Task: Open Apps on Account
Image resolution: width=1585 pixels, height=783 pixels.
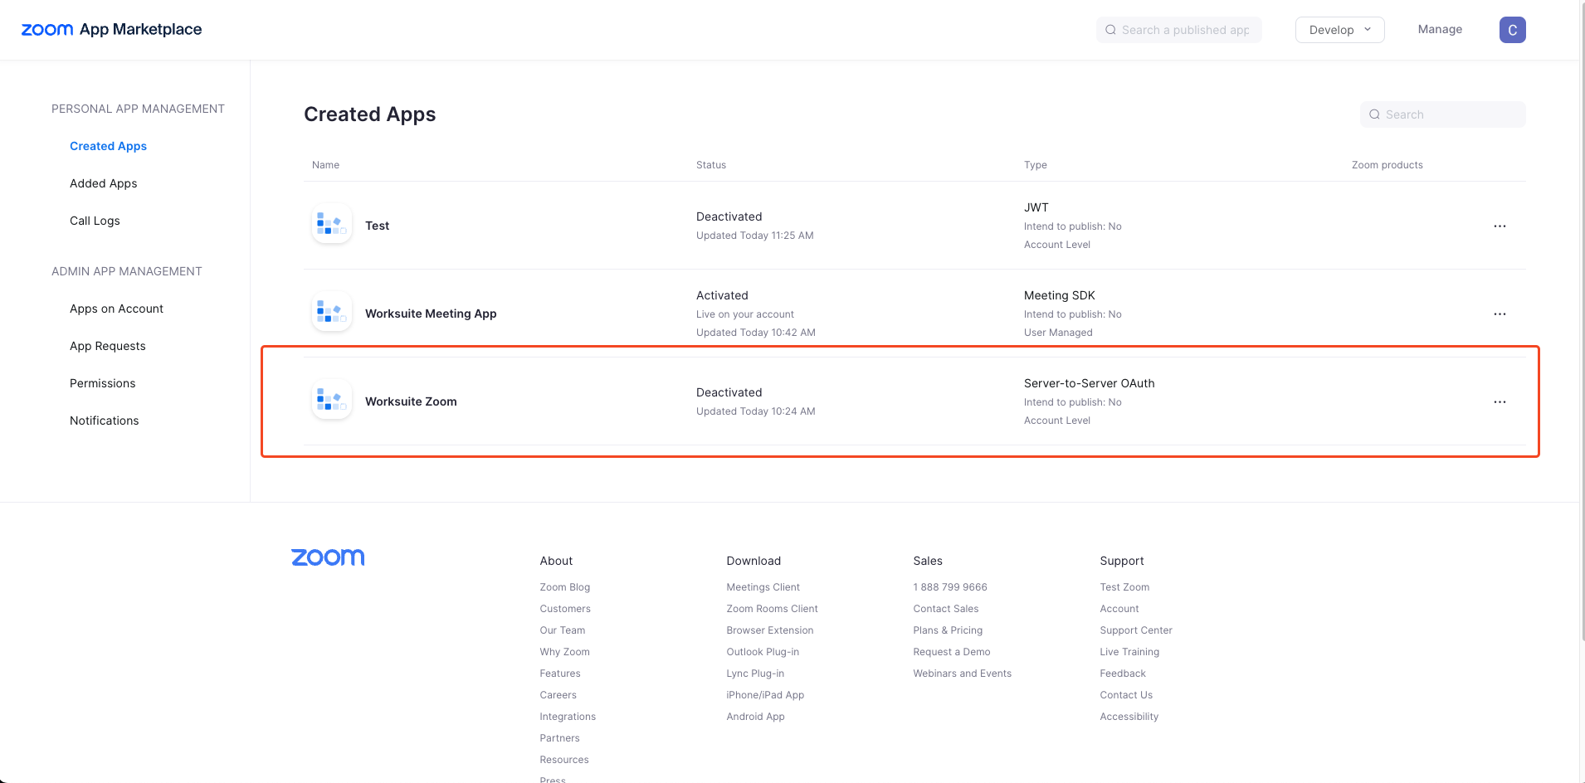Action: coord(116,309)
